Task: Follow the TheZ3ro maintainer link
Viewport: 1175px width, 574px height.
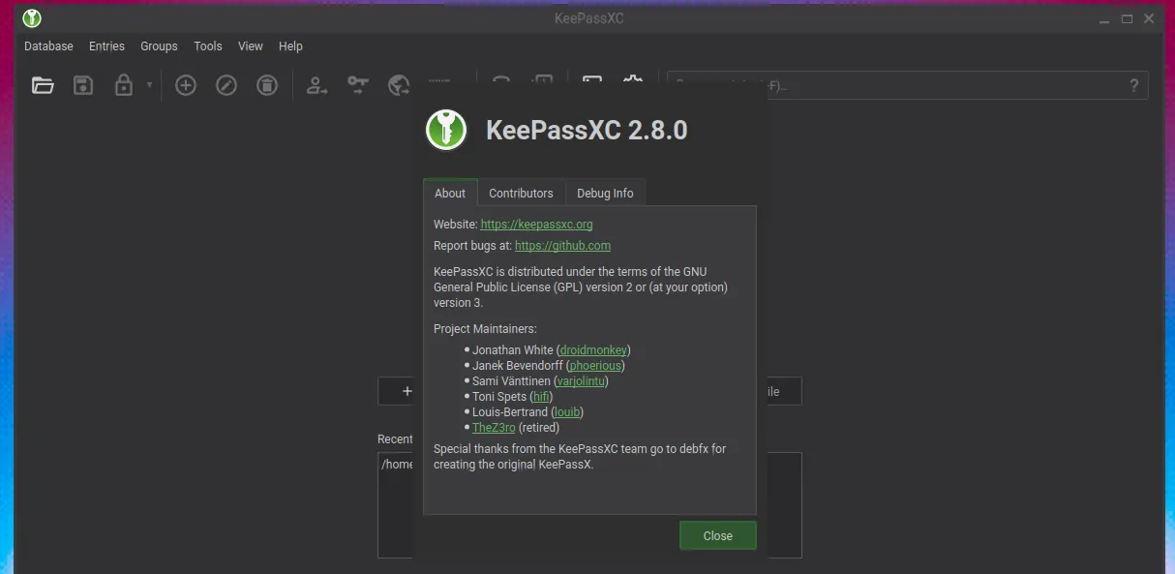Action: point(494,427)
